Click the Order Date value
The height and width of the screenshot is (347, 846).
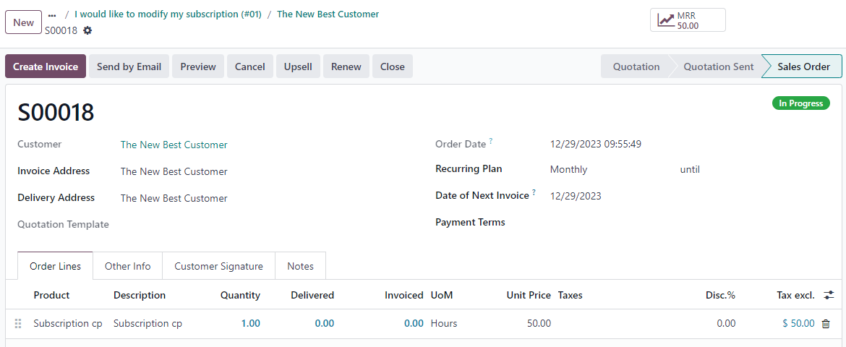pyautogui.click(x=596, y=144)
